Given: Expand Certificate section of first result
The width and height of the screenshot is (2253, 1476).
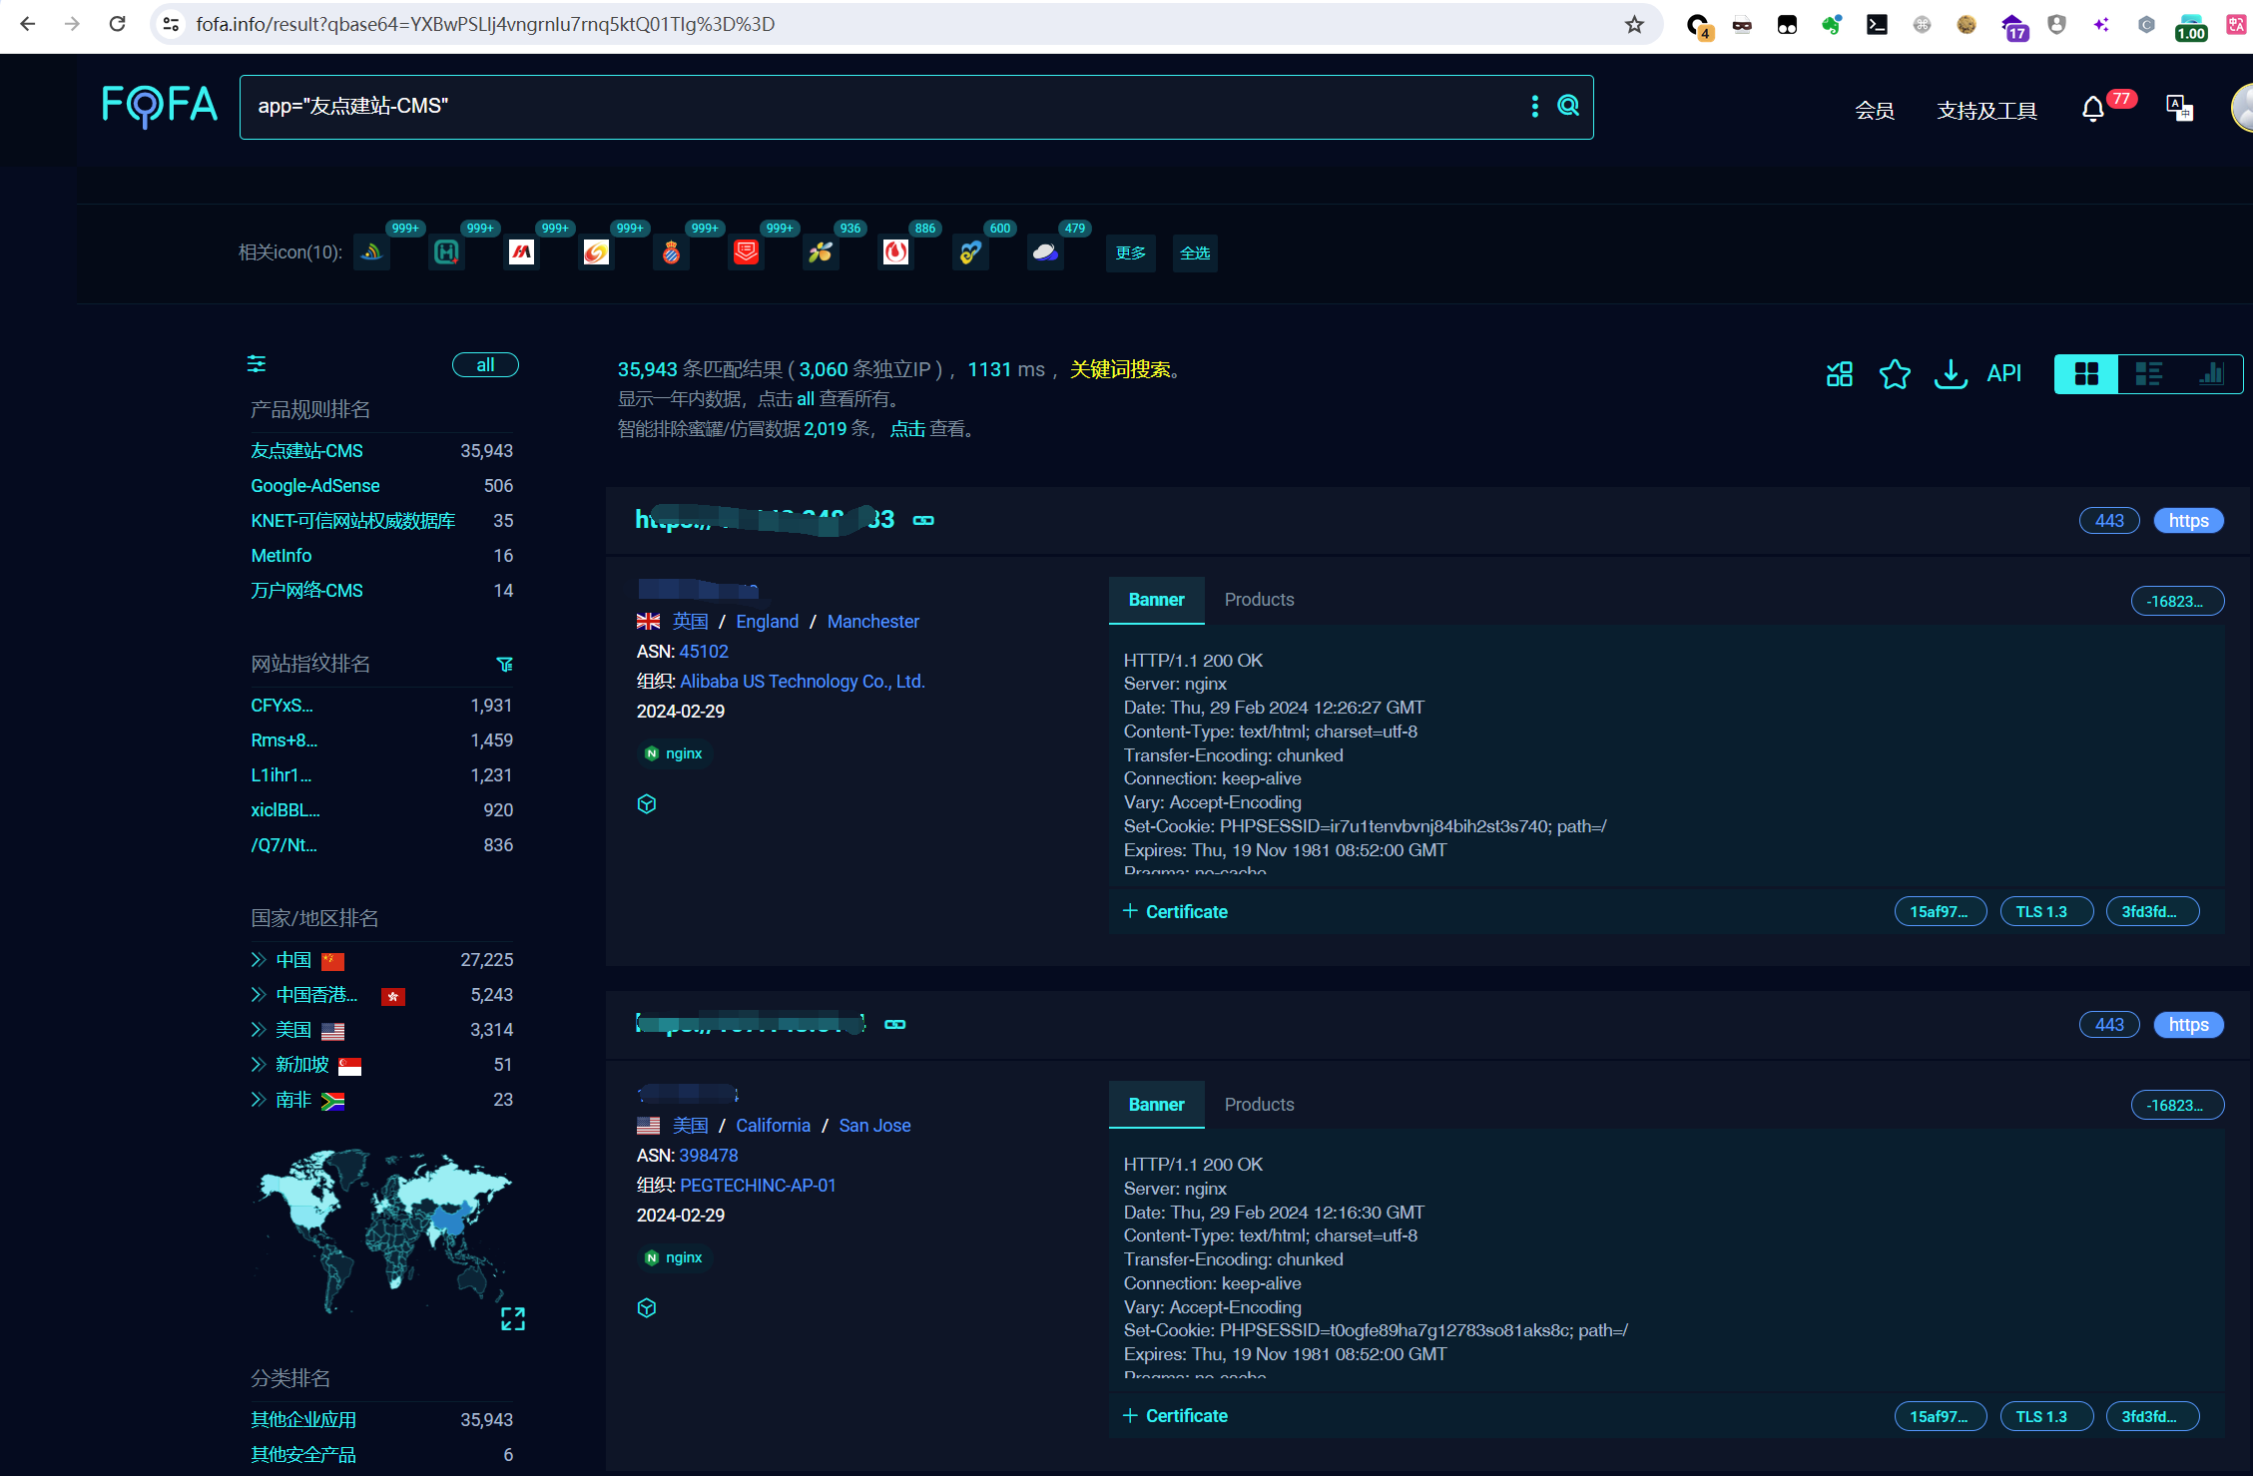Looking at the screenshot, I should (1175, 912).
